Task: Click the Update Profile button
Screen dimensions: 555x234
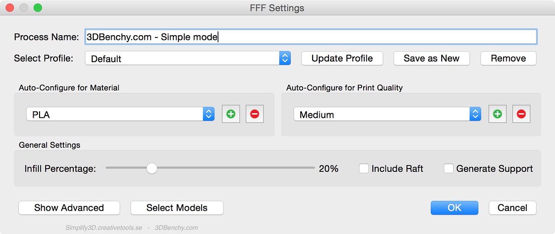Action: [x=342, y=58]
